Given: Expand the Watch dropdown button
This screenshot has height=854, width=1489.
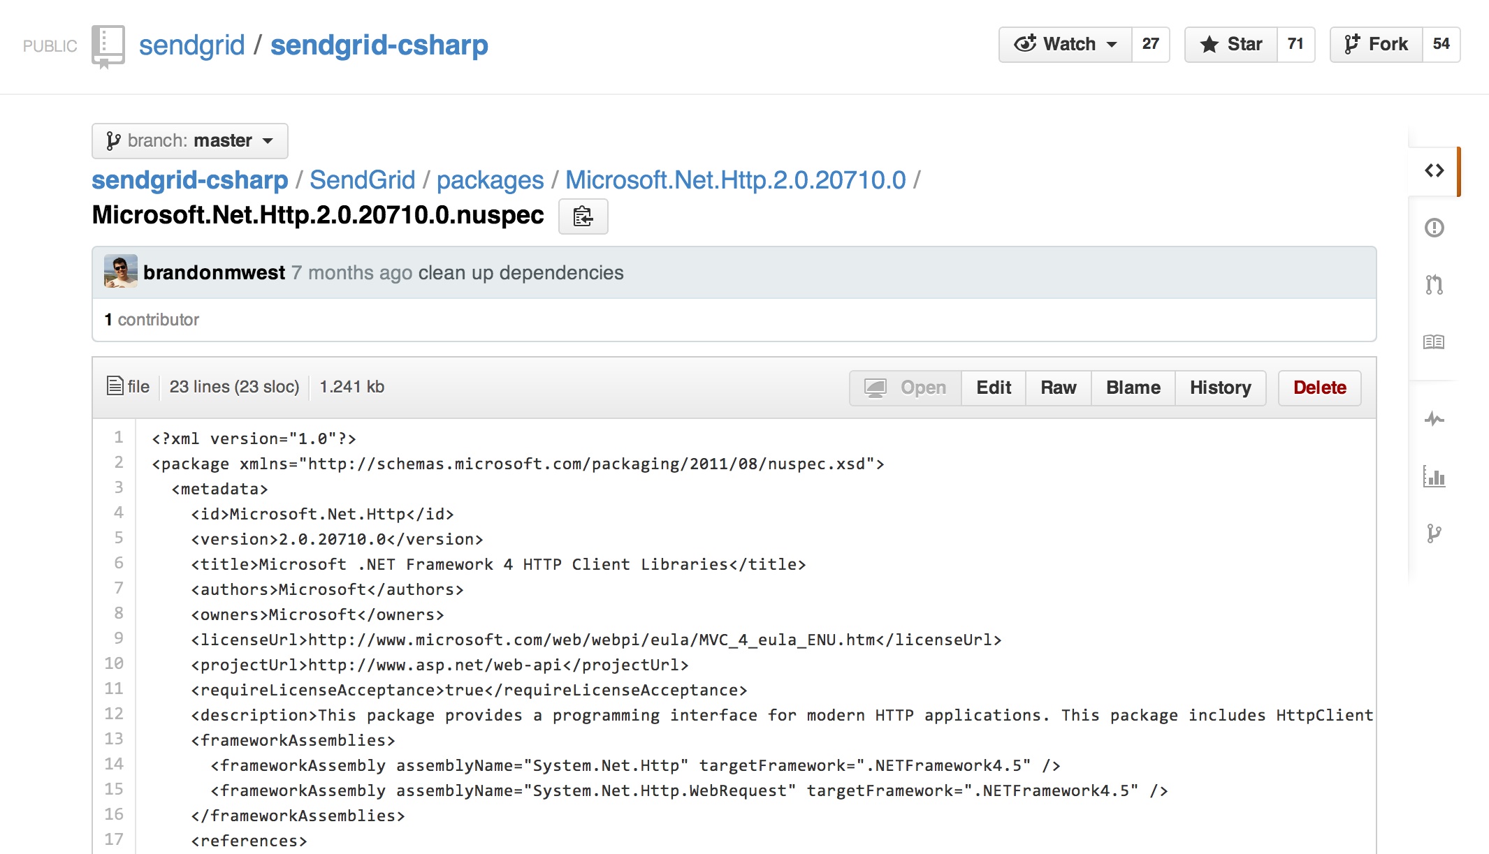Looking at the screenshot, I should click(1065, 45).
